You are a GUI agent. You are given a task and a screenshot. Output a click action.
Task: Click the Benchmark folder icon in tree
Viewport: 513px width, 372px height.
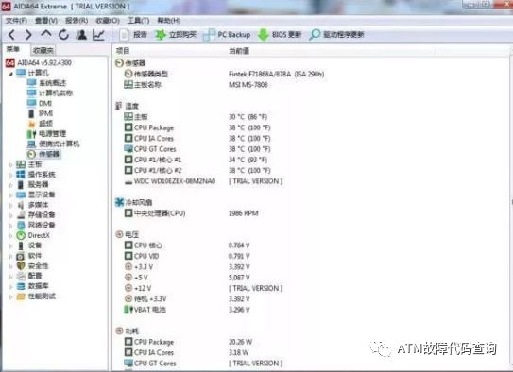[x=21, y=296]
